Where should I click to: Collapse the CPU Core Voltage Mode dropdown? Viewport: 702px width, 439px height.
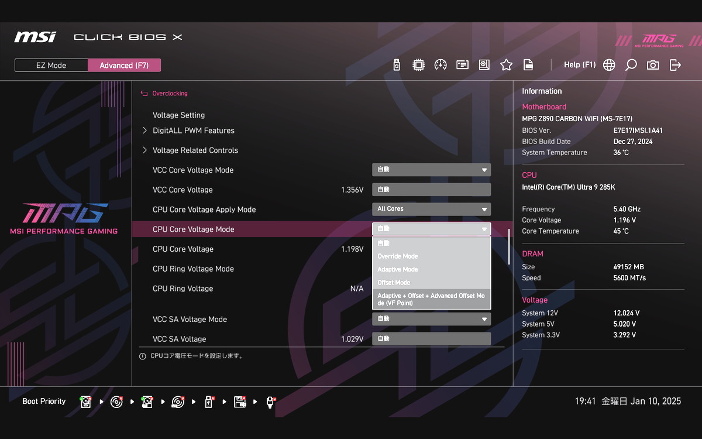coord(431,229)
